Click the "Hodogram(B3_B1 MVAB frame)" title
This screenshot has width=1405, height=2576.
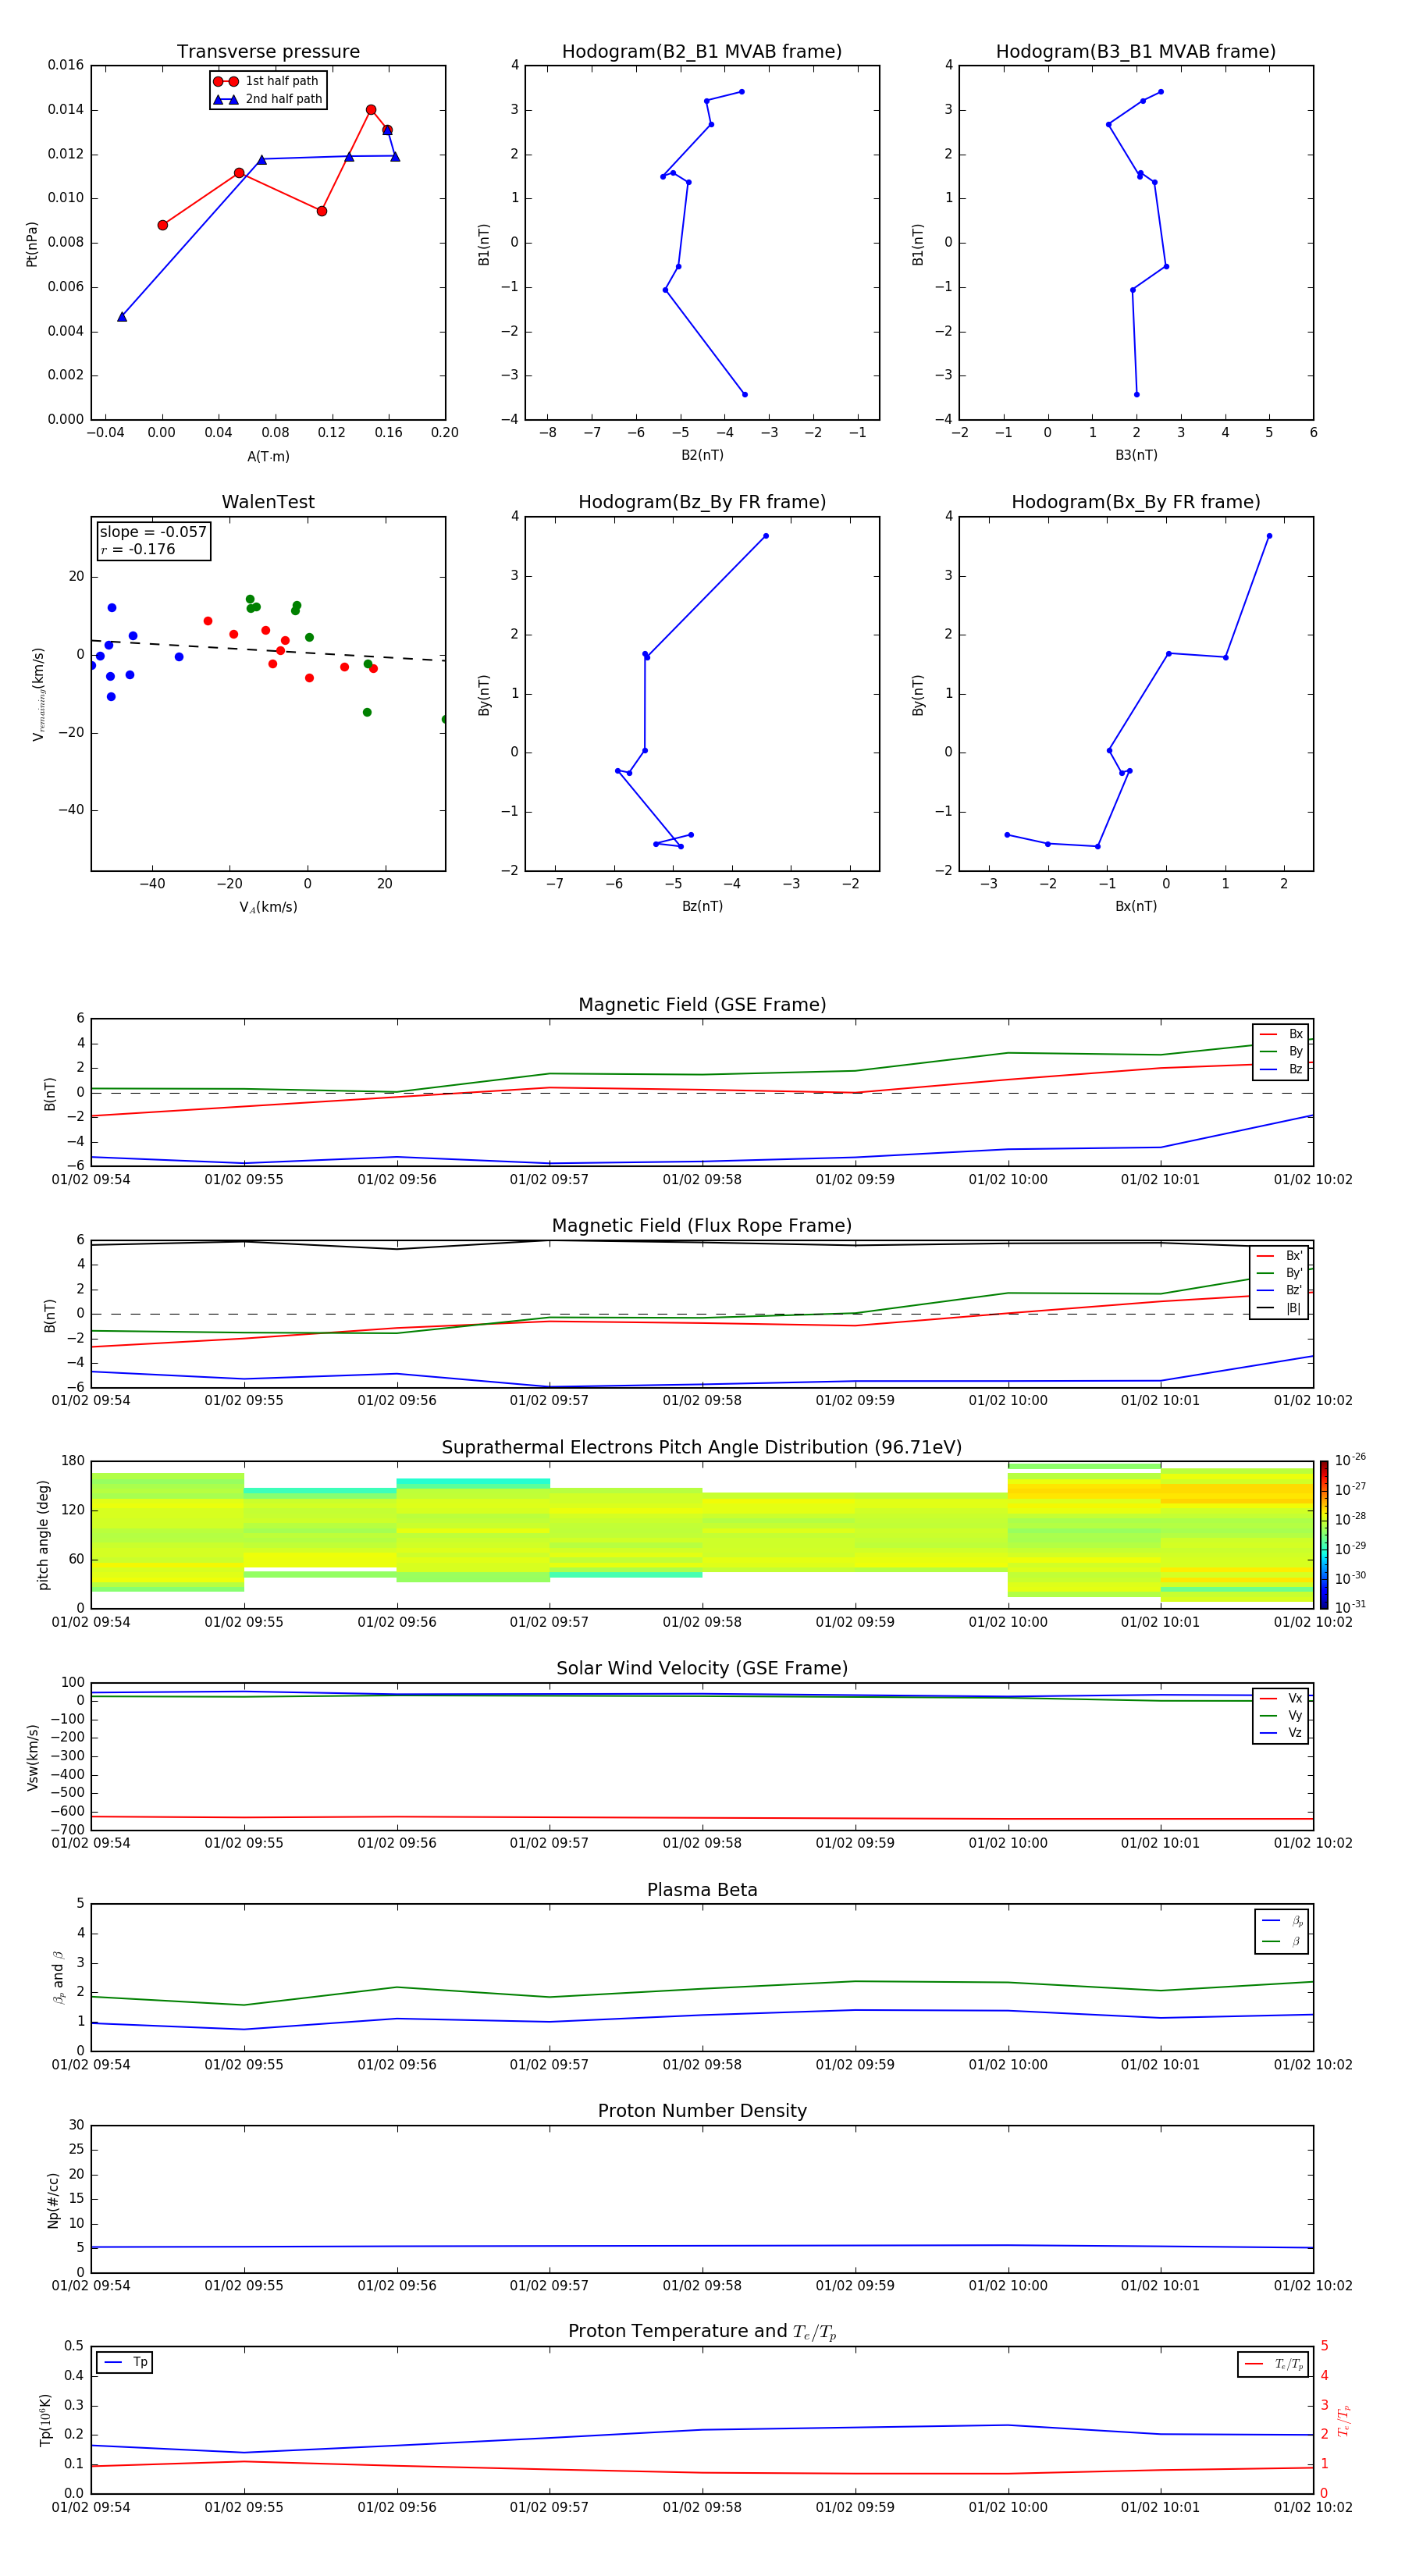coord(1136,52)
